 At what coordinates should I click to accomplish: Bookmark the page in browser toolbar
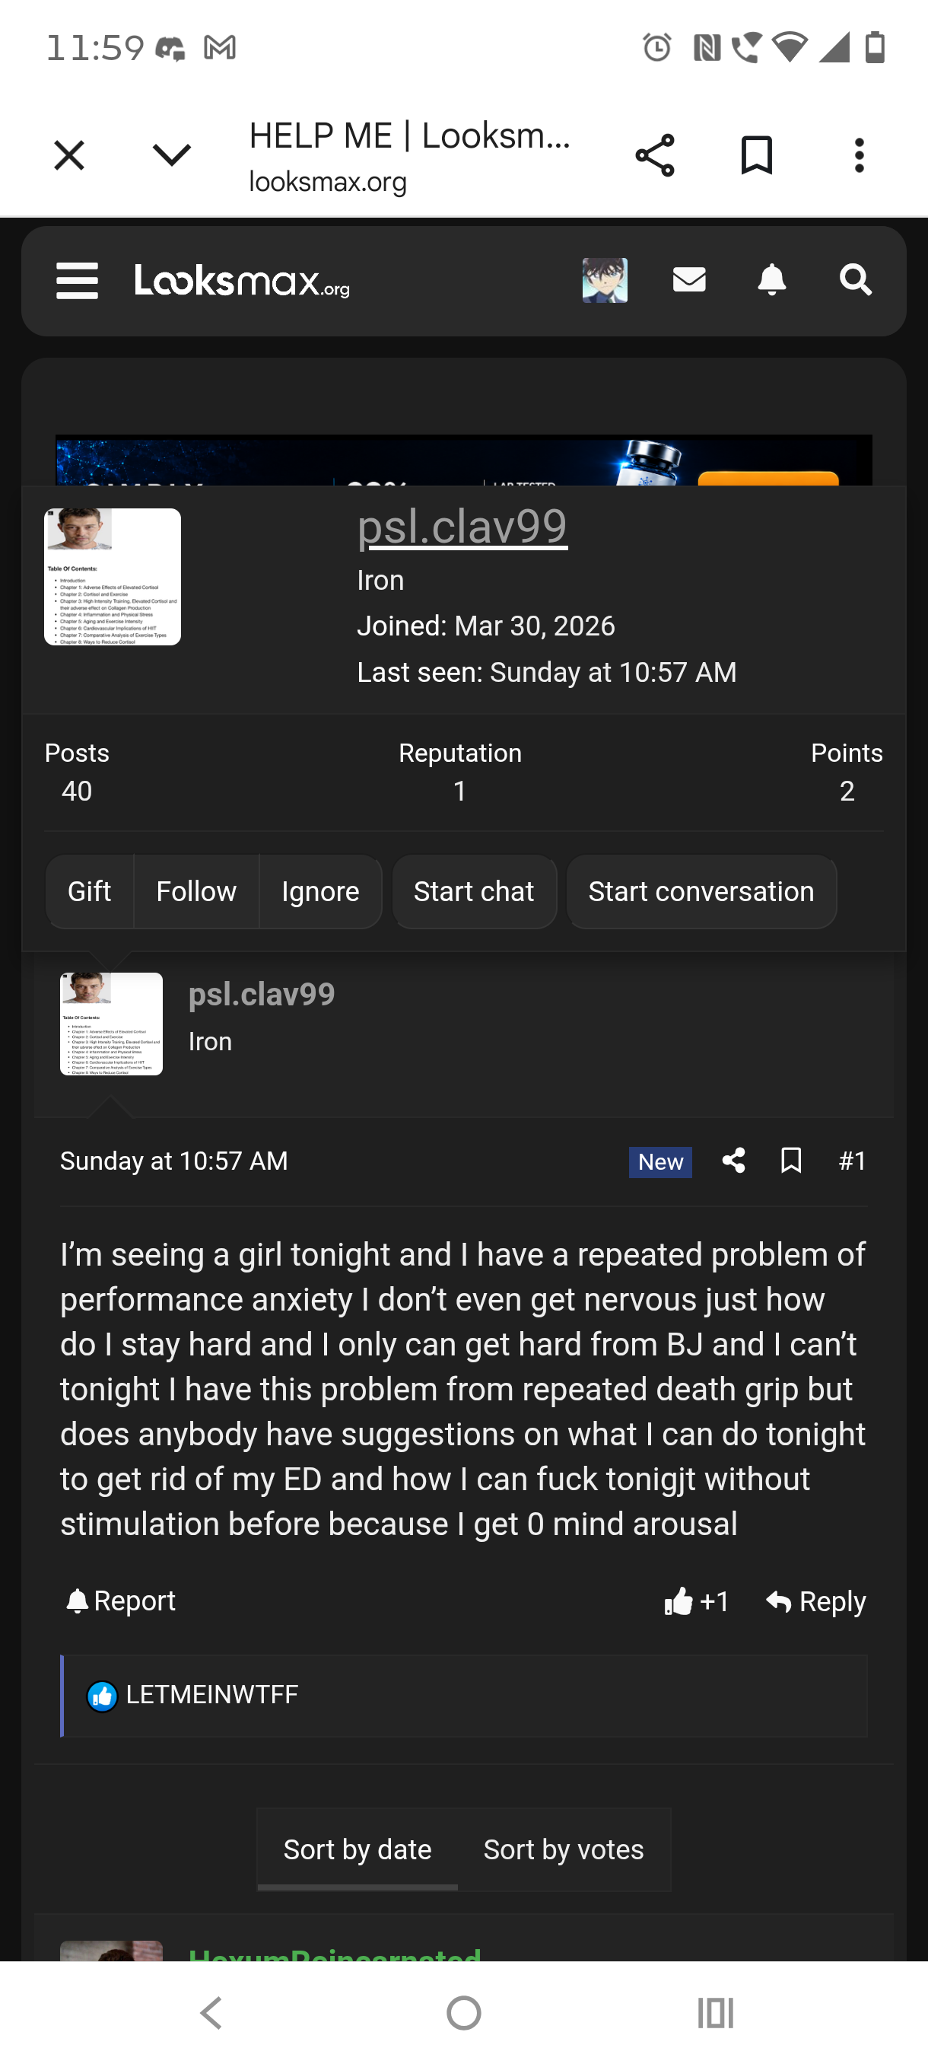pos(757,155)
